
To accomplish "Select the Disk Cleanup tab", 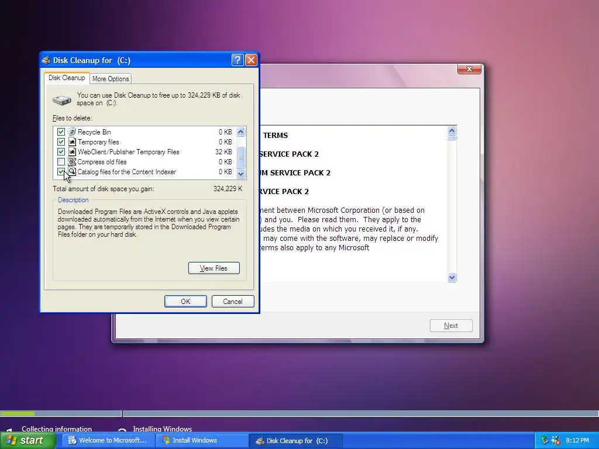I will click(67, 78).
